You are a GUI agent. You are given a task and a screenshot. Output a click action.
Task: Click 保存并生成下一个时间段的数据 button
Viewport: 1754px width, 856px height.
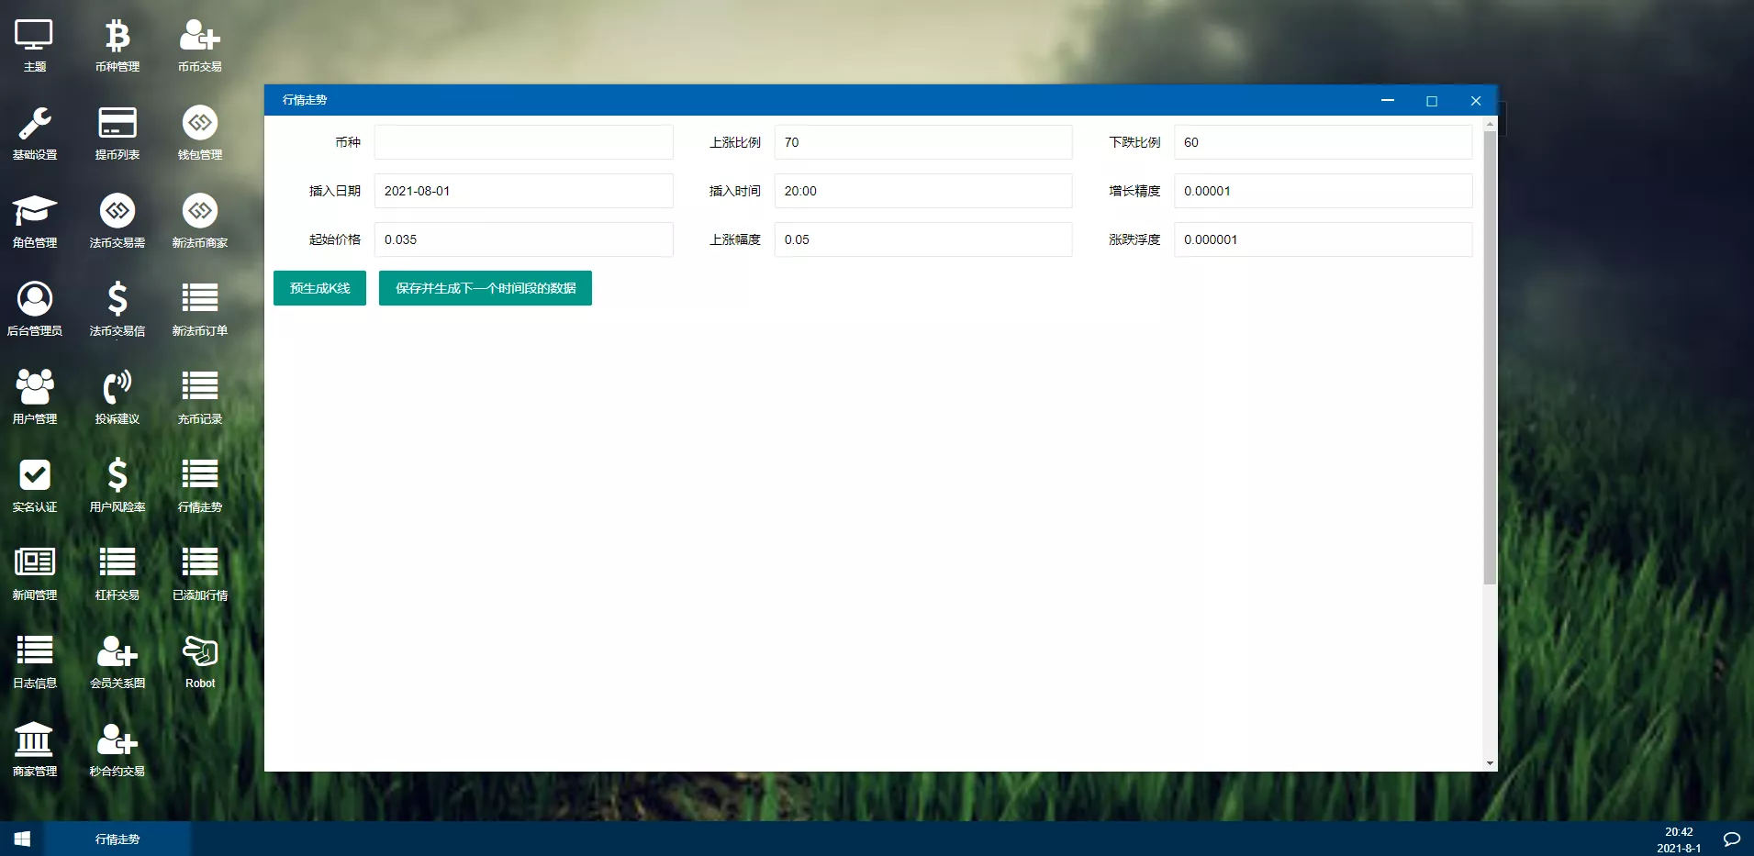486,288
